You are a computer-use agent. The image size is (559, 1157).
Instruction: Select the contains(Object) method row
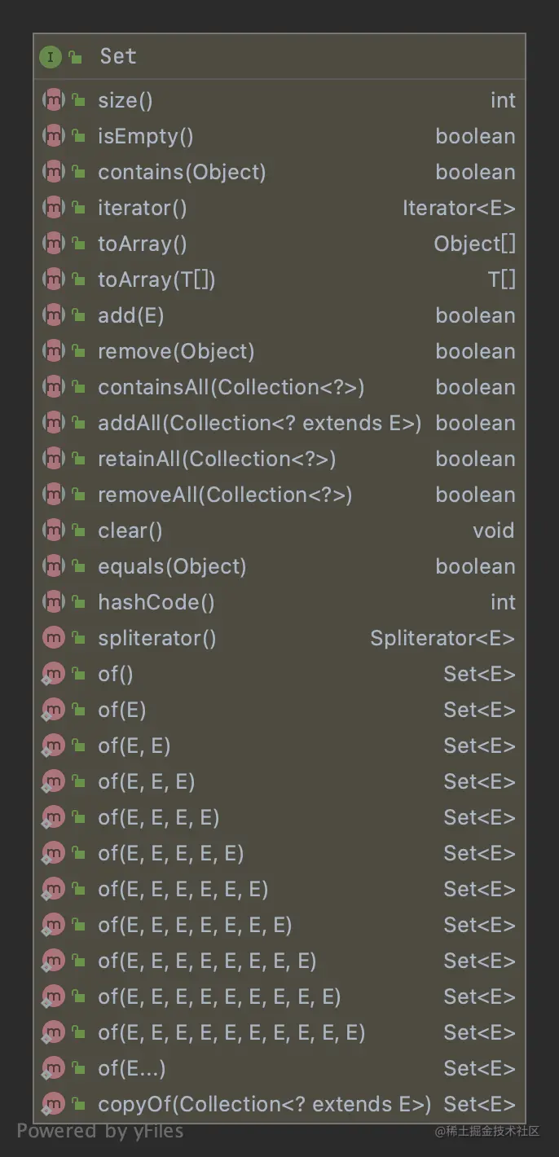(182, 172)
